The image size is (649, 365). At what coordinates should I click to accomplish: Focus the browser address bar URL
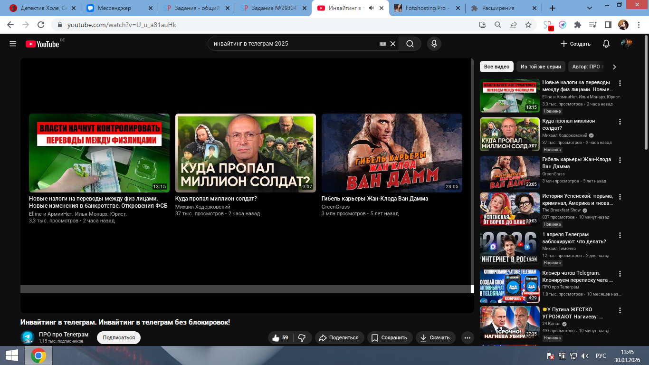[122, 25]
